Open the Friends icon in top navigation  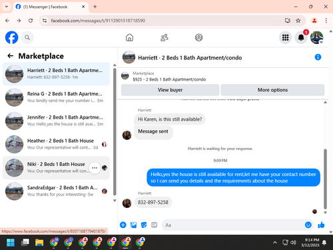165,37
